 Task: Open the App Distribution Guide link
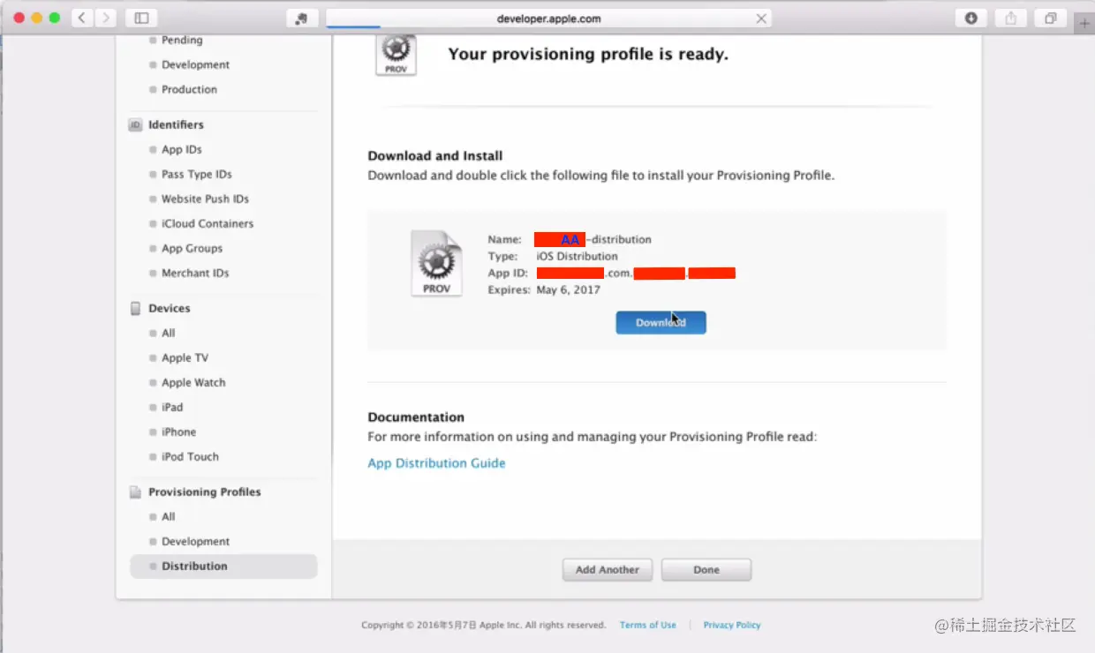pos(436,463)
